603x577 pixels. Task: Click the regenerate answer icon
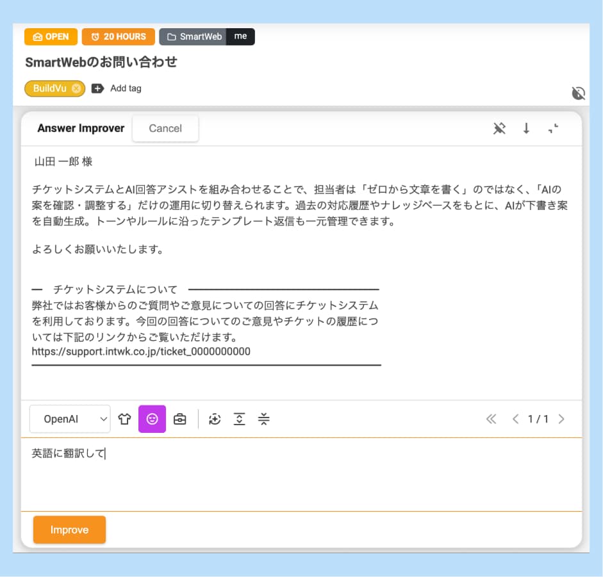pos(215,419)
